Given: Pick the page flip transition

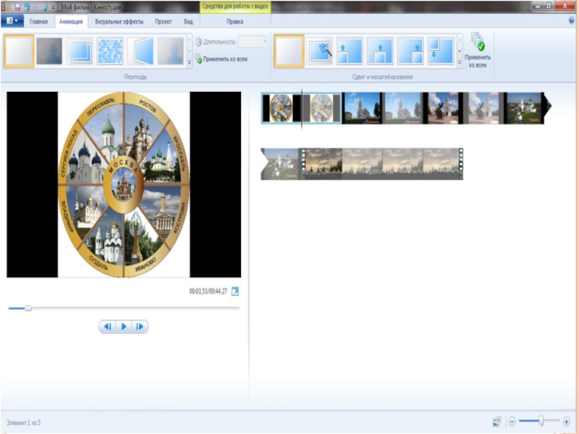Looking at the screenshot, I should pyautogui.click(x=140, y=51).
